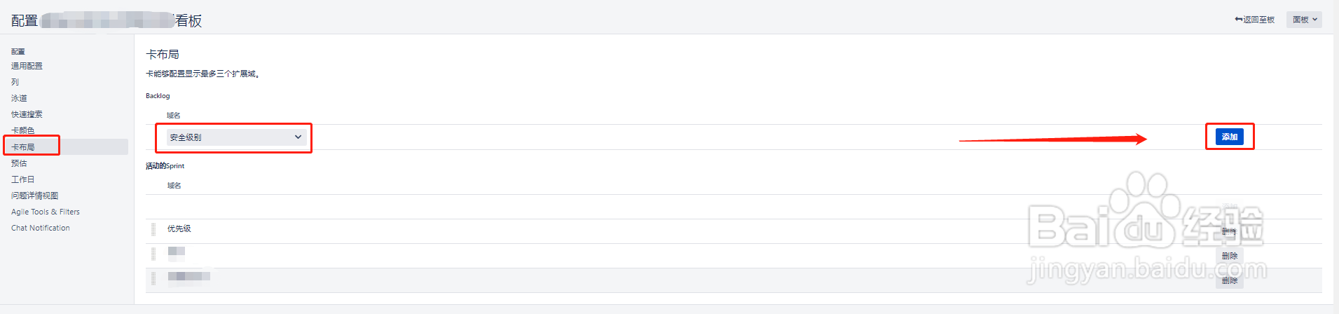1339x314 pixels.
Task: Click the drag handle of second field row
Action: [x=153, y=254]
